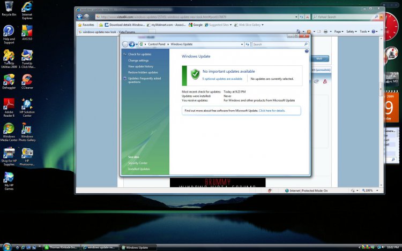
Task: Expand the Tools menu in Internet Explorer
Action: [x=364, y=32]
